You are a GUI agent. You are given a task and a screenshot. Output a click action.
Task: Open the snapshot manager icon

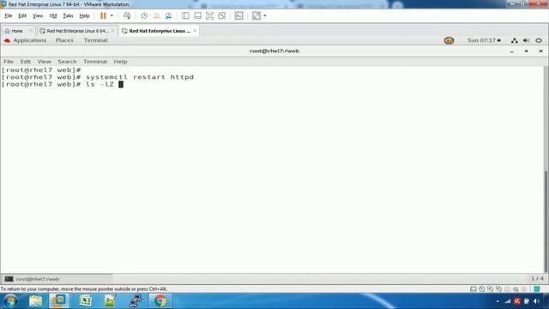point(168,15)
